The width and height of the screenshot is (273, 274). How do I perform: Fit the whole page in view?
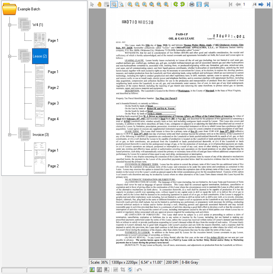coord(152,4)
